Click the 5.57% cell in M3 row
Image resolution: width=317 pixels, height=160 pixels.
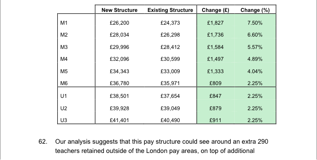pos(255,47)
